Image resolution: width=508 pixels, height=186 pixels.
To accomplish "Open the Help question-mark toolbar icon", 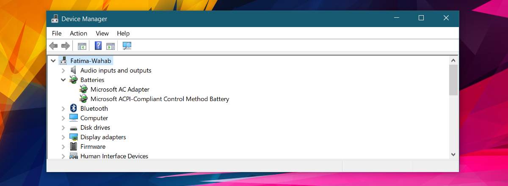I will click(98, 46).
